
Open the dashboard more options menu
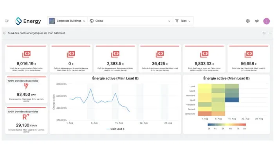coord(270,33)
